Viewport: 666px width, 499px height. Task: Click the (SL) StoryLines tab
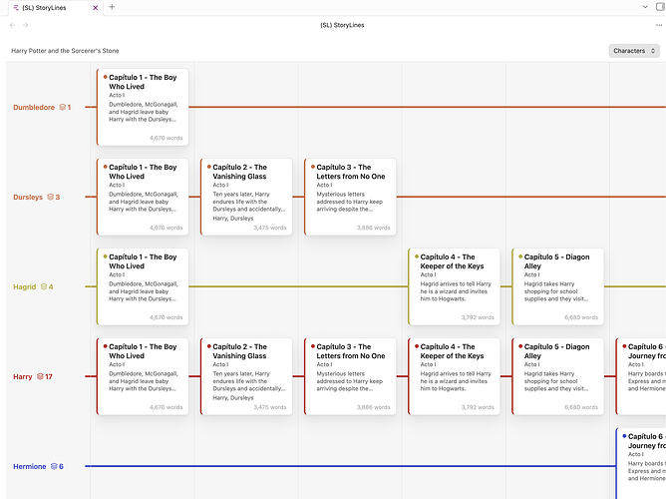55,8
